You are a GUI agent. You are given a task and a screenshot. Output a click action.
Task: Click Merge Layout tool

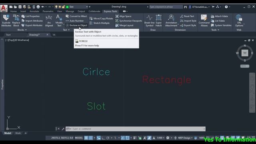124,25
